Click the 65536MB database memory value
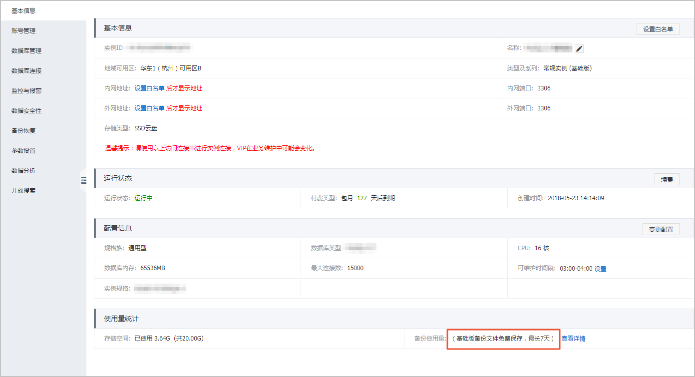 click(x=153, y=268)
